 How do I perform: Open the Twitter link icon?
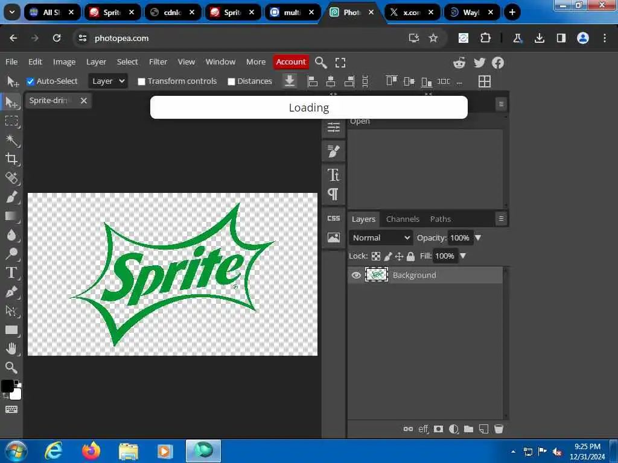pyautogui.click(x=479, y=63)
